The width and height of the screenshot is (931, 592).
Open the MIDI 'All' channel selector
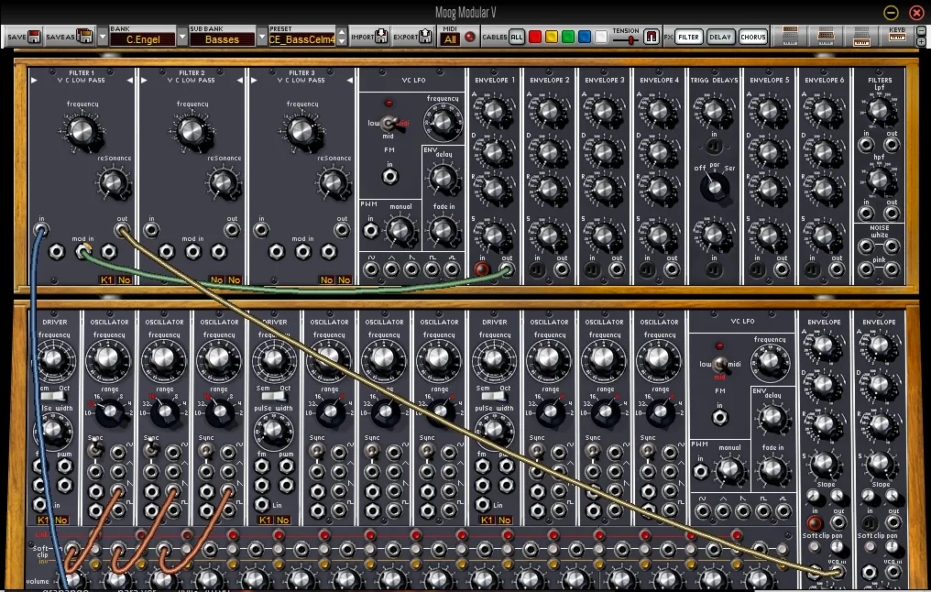(450, 39)
